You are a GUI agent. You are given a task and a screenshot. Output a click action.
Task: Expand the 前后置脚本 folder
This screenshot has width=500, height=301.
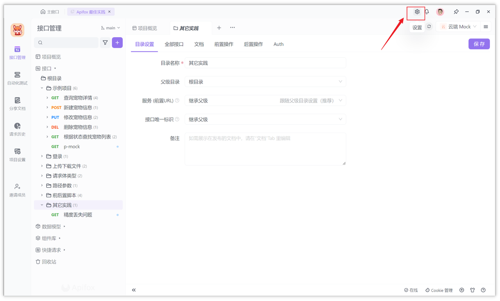pos(42,195)
